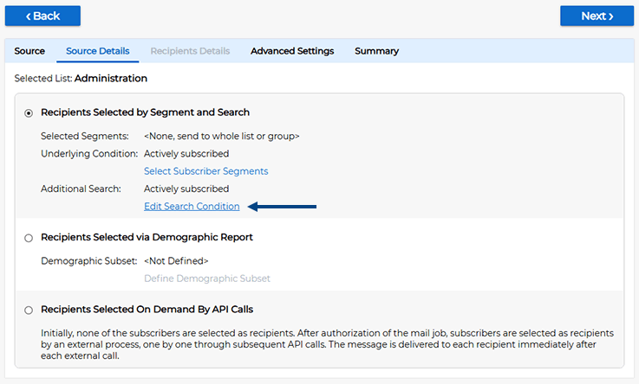639x384 pixels.
Task: Click the '<Not Defined>' demographic subset value
Action: pos(176,260)
